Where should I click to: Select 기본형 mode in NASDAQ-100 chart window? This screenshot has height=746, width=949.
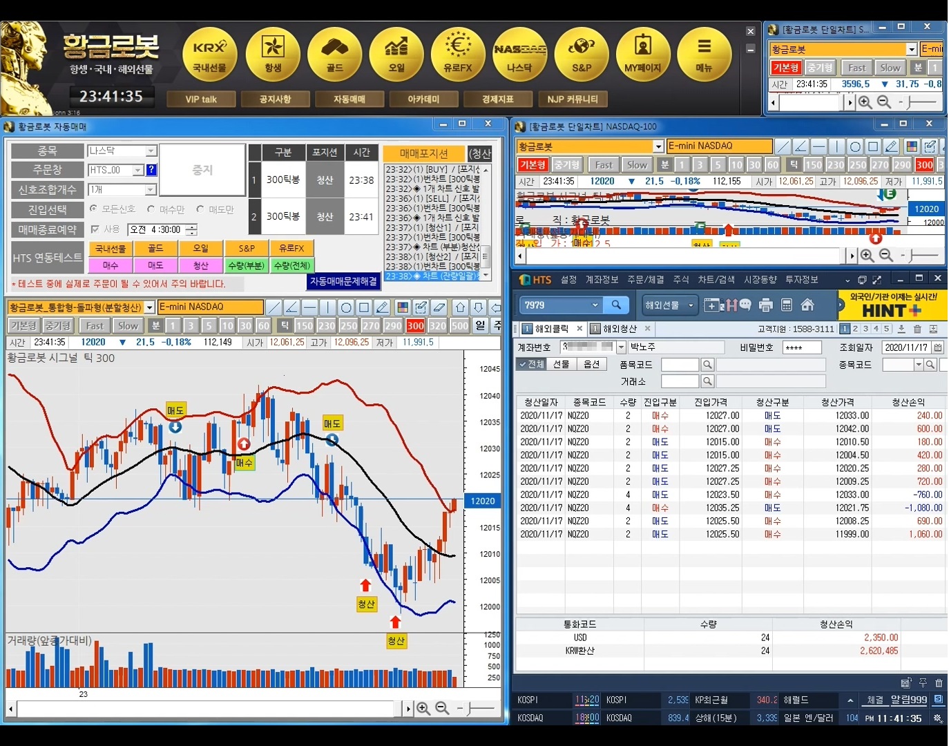[x=533, y=165]
